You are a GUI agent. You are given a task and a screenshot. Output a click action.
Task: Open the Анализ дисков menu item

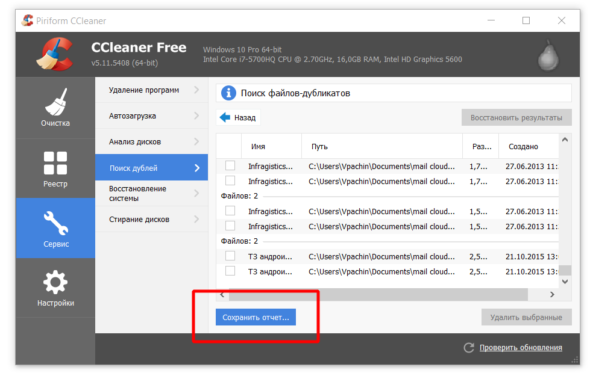pos(135,142)
